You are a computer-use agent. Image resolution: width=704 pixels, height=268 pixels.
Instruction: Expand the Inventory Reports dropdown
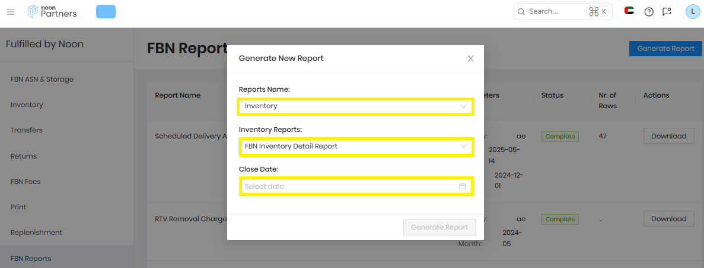[356, 147]
